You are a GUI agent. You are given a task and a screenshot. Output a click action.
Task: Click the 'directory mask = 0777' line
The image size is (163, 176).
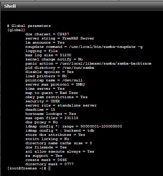coord(49,164)
